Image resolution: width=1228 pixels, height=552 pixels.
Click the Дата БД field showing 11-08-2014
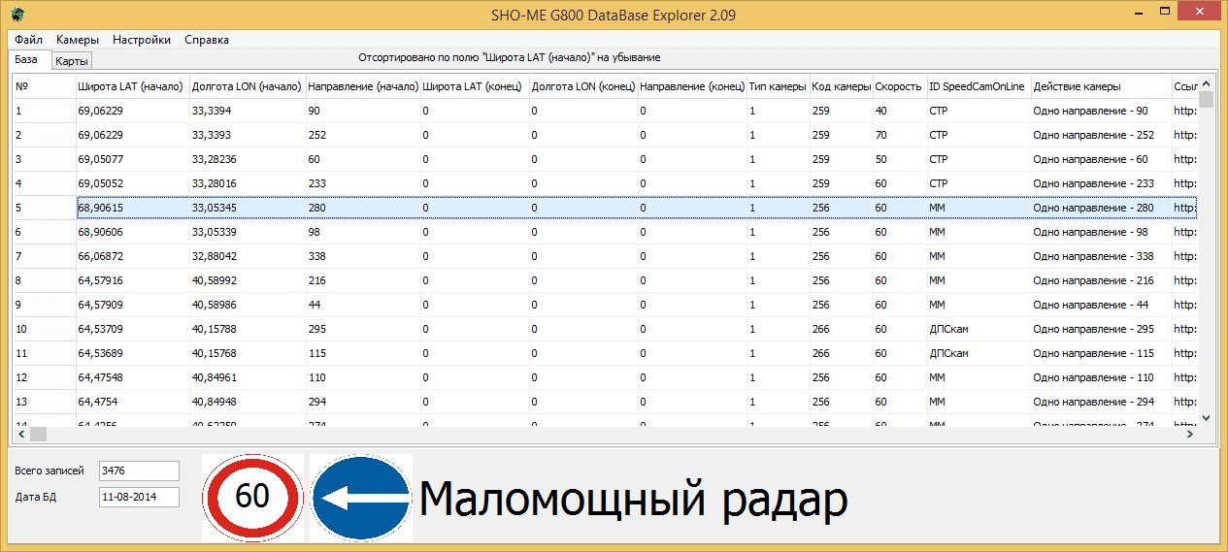click(x=139, y=498)
